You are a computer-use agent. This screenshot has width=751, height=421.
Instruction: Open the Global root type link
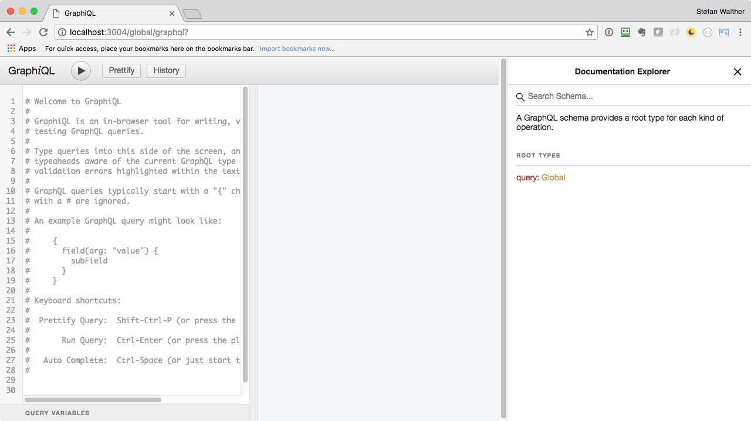pyautogui.click(x=553, y=177)
